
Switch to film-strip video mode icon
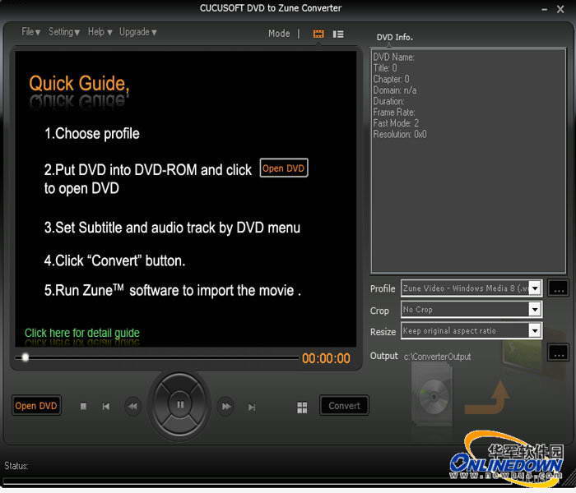coord(318,34)
